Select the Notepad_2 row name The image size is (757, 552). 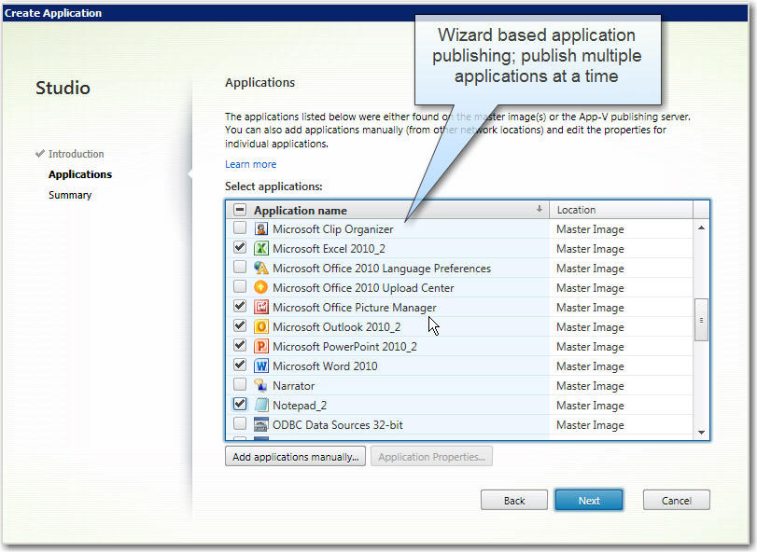300,406
